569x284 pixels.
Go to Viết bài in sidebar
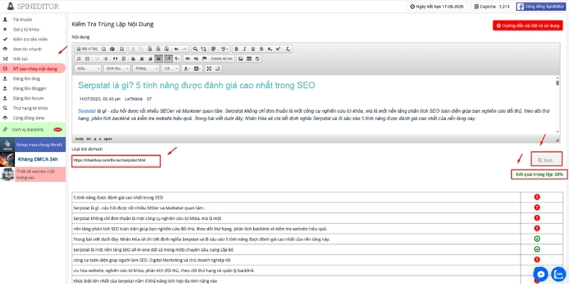[21, 59]
